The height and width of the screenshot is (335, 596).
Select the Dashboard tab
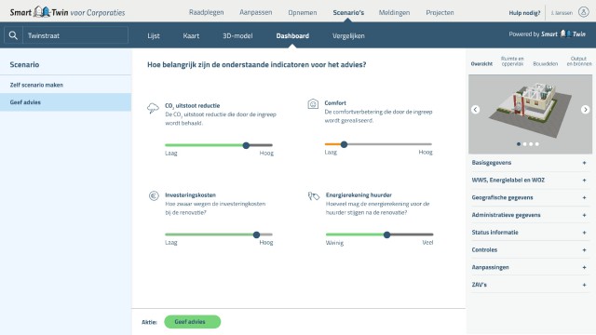tap(292, 35)
